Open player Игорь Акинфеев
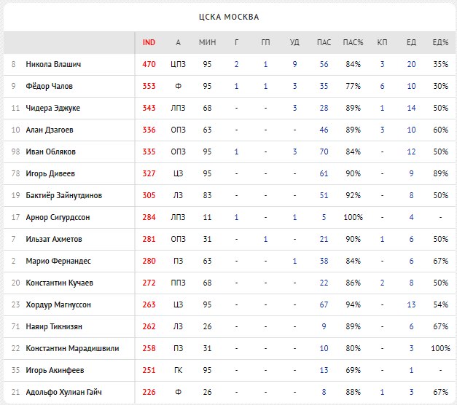Viewport: 457px width, 405px height. 55,370
